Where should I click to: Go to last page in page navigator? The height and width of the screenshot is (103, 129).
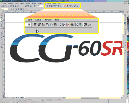[18, 98]
